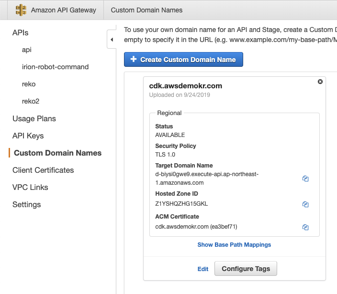The image size is (337, 294).
Task: Open Client Certificates page
Action: (43, 170)
